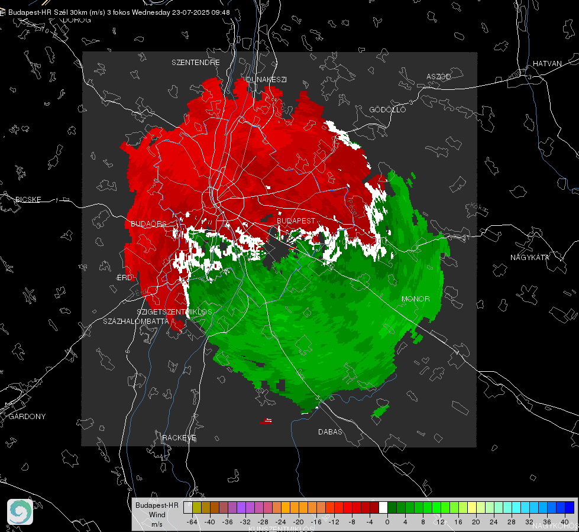Viewport: 579px width, 532px height.
Task: Click the SZÁZHALOMBATTA town label
Action: tap(136, 321)
